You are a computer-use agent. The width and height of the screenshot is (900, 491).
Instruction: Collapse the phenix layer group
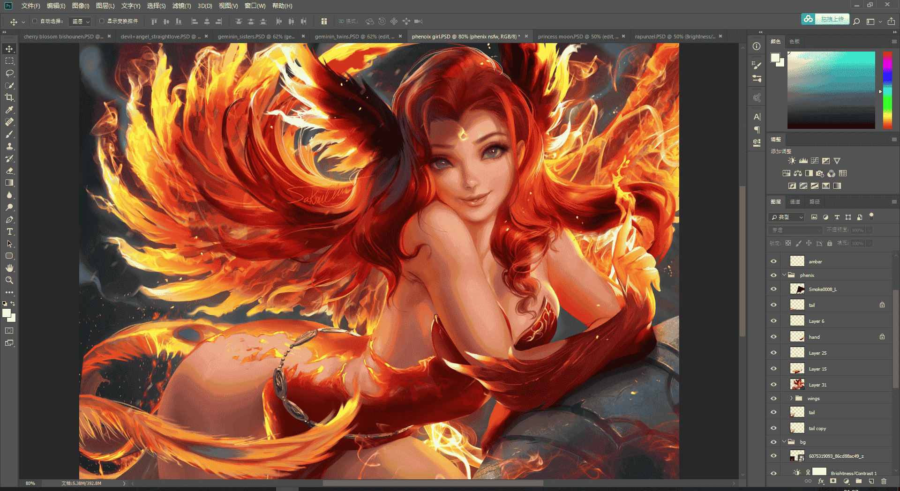(x=784, y=275)
